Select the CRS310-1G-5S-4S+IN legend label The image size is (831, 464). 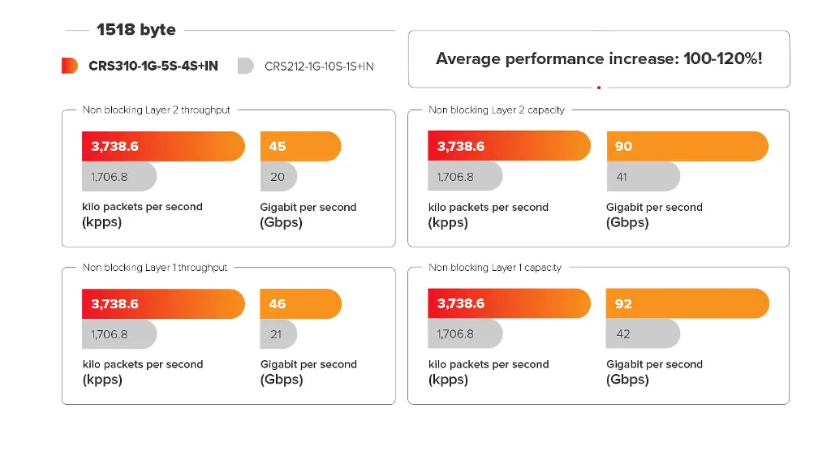tap(153, 67)
